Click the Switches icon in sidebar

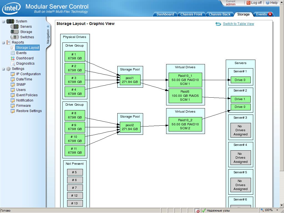pos(14,37)
